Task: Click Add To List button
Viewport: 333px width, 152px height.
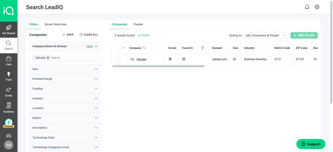Action: pos(304,35)
